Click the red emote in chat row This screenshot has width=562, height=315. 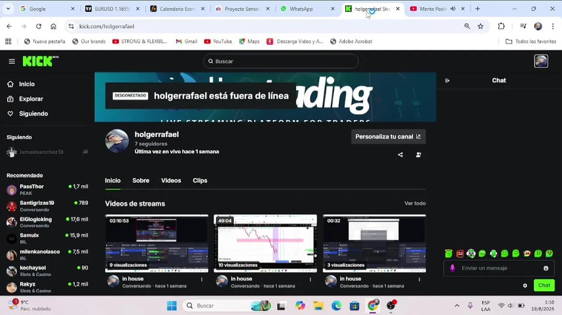(460, 253)
